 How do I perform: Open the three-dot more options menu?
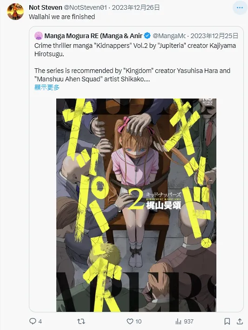[240, 8]
